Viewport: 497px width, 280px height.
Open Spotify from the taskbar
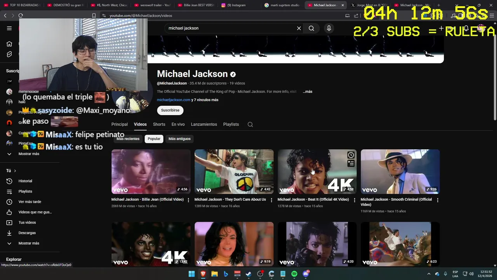coord(294,274)
